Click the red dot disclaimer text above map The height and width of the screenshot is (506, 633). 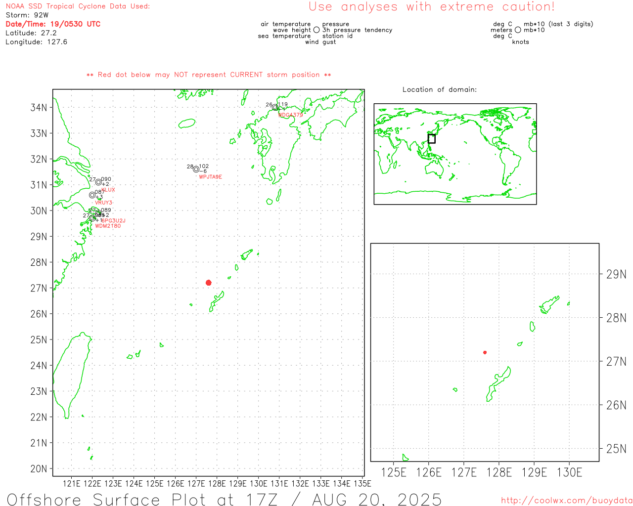(209, 75)
